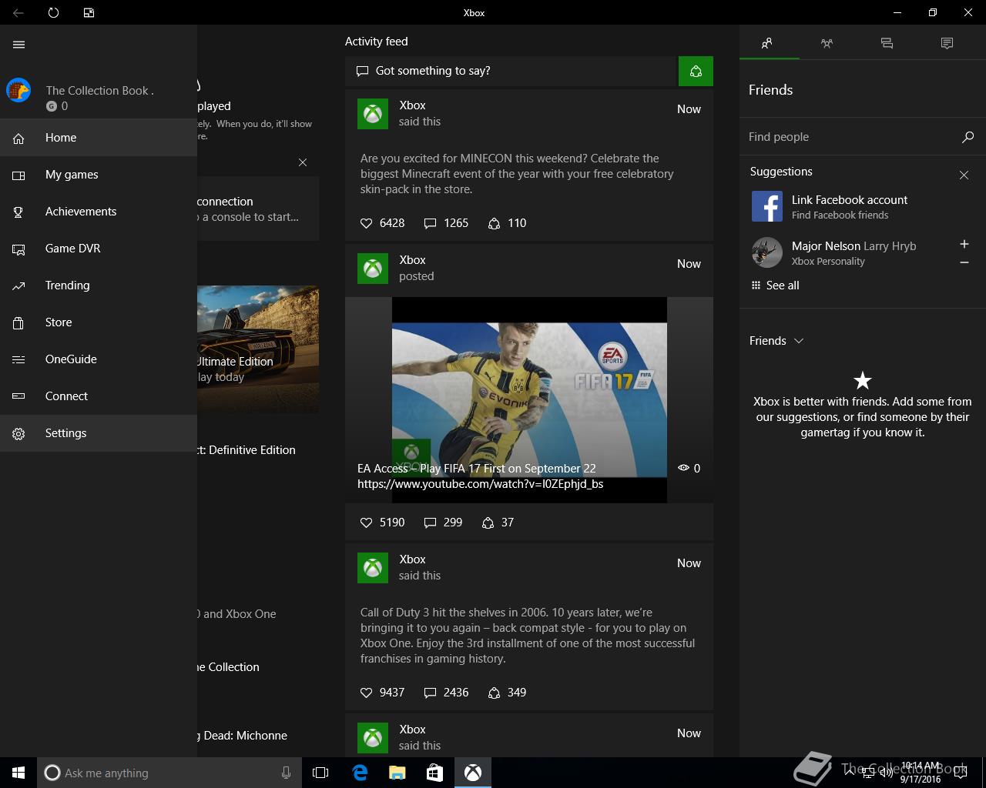Open Game DVR section
Screen dimensions: 986x788
coord(99,249)
